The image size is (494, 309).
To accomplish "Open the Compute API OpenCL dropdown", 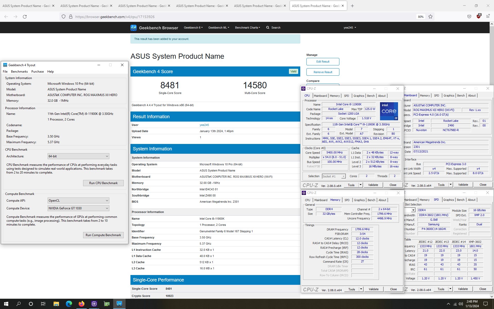I will [78, 201].
